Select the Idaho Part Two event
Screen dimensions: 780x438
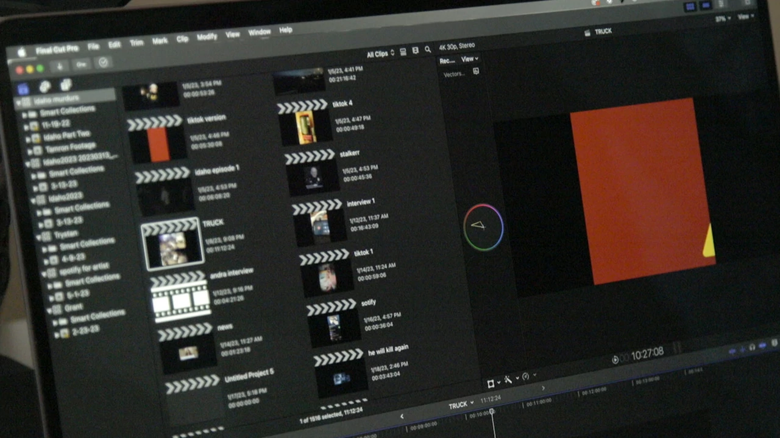66,135
